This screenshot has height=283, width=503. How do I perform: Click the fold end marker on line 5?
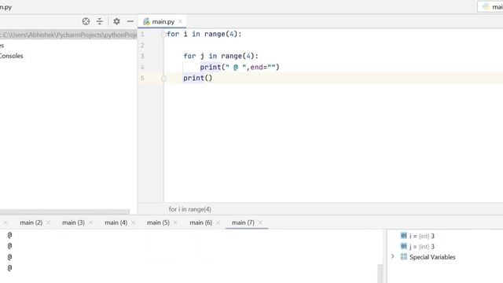[x=164, y=79]
